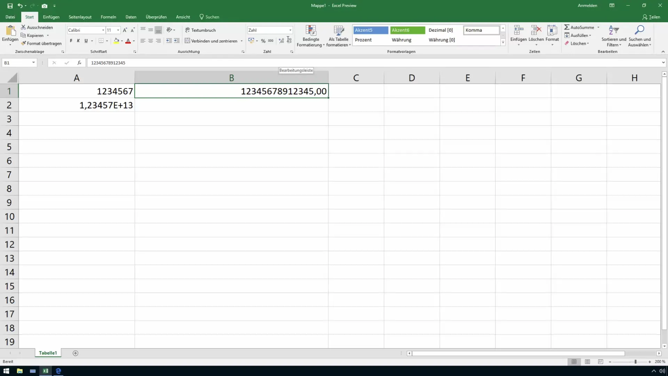
Task: Align text to bottom of cell
Action: pyautogui.click(x=158, y=30)
